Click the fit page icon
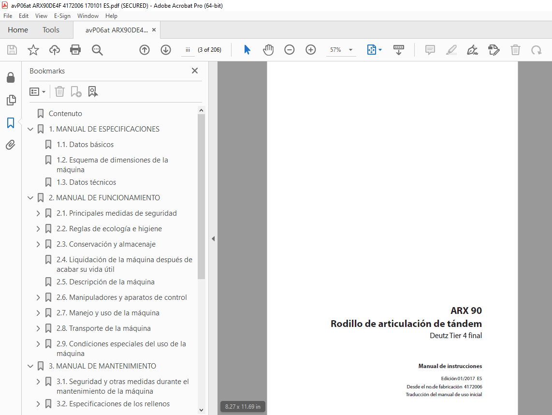This screenshot has width=552, height=415. coord(371,50)
